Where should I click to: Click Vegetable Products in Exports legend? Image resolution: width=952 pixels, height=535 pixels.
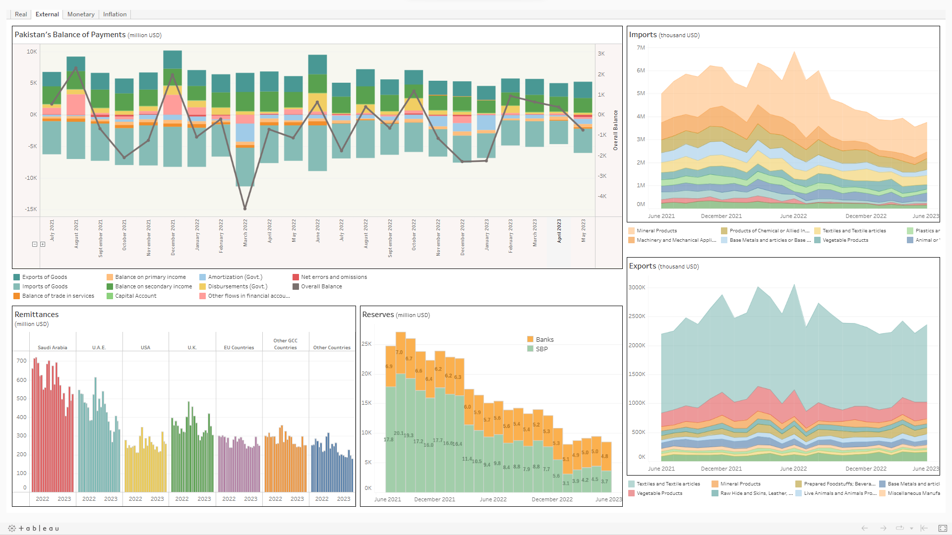pos(659,493)
